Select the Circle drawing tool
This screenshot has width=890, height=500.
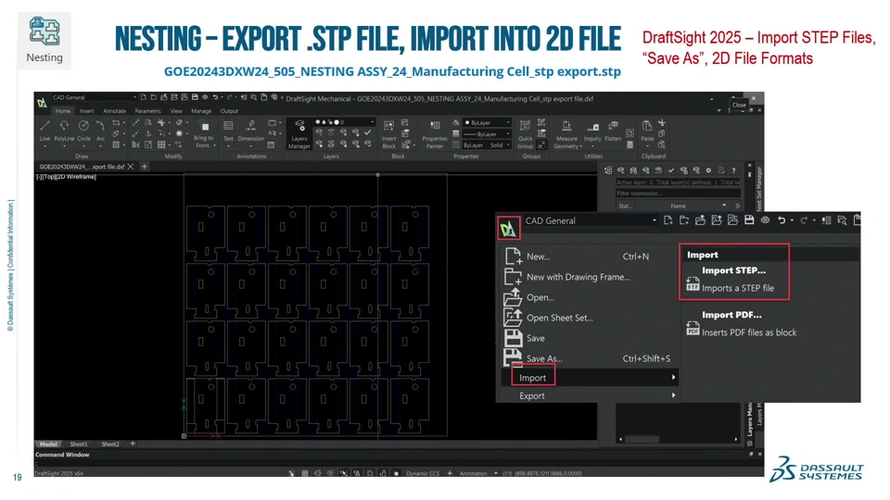(83, 130)
